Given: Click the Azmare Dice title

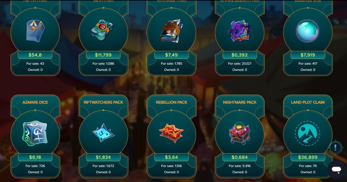Looking at the screenshot, I should tap(35, 102).
